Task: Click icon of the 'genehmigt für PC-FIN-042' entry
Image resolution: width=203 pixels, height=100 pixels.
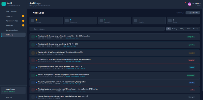Action: pos(33,45)
